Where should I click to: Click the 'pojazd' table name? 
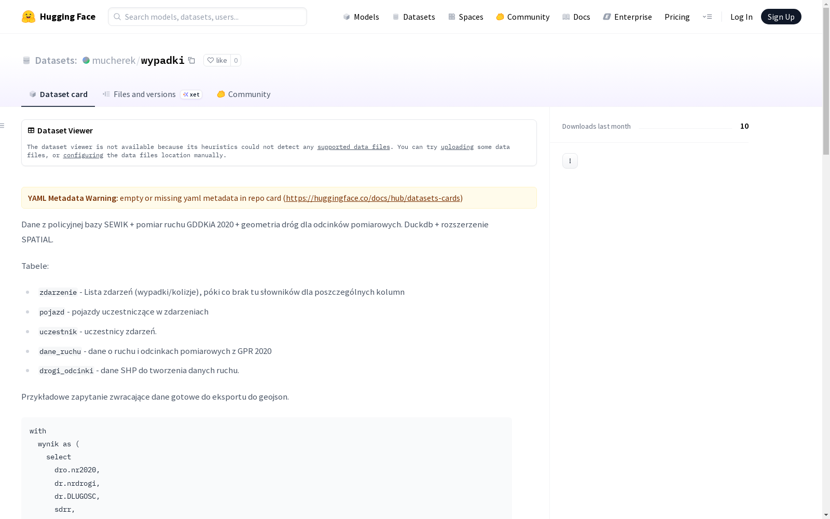click(52, 312)
